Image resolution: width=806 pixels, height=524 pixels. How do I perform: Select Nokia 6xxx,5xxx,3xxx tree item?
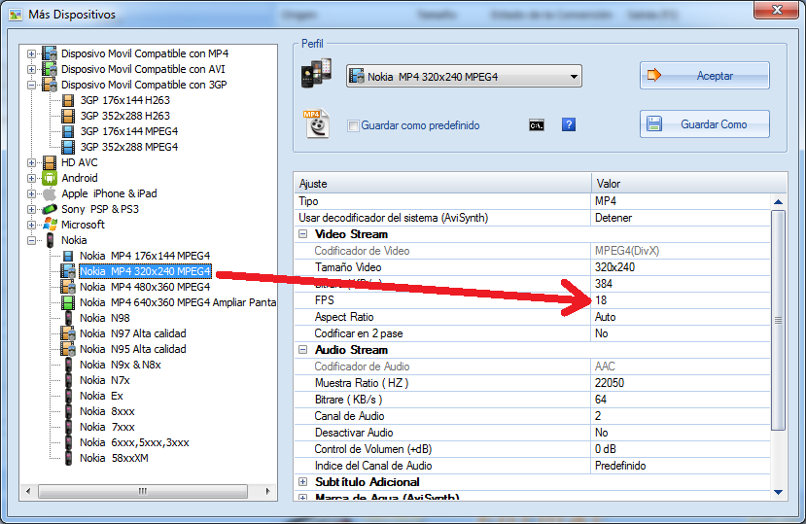(134, 442)
